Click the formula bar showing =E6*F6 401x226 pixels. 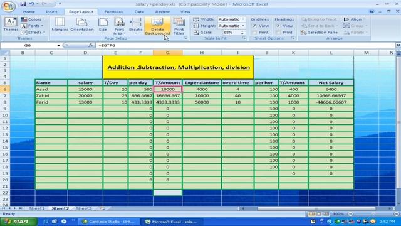[x=246, y=45]
